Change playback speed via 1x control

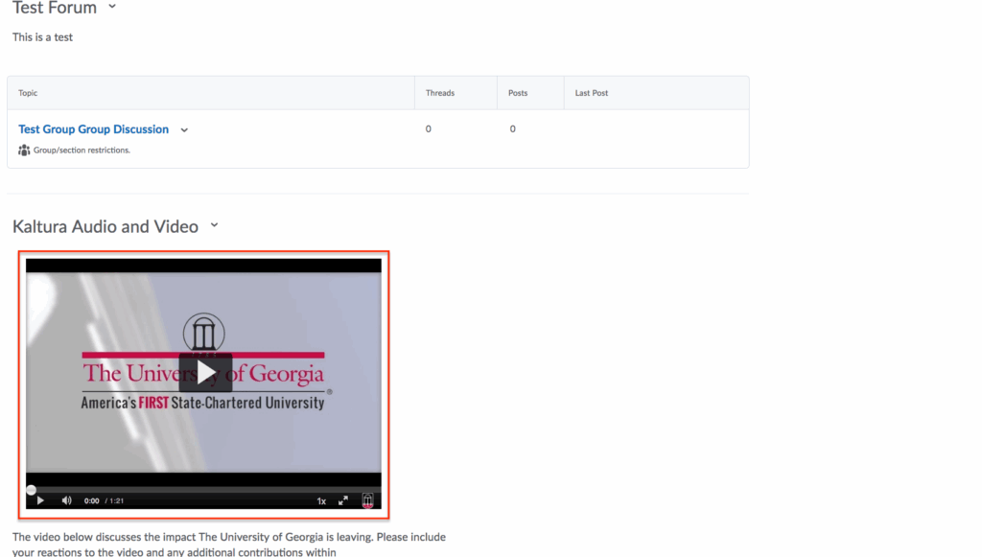point(321,500)
